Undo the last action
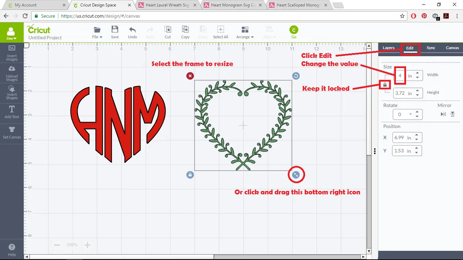This screenshot has height=260, width=463. coord(132,33)
